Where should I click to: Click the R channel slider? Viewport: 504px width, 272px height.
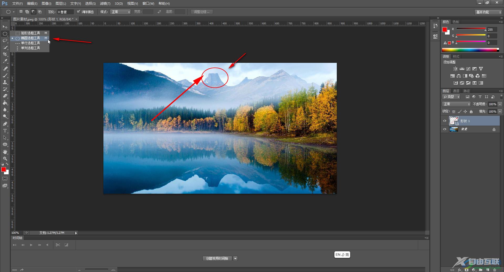pos(471,29)
